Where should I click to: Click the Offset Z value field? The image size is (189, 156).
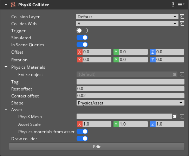(170, 52)
